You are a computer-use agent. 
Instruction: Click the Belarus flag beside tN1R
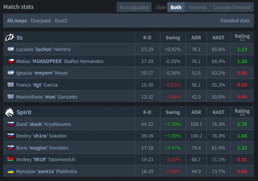pos(10,159)
